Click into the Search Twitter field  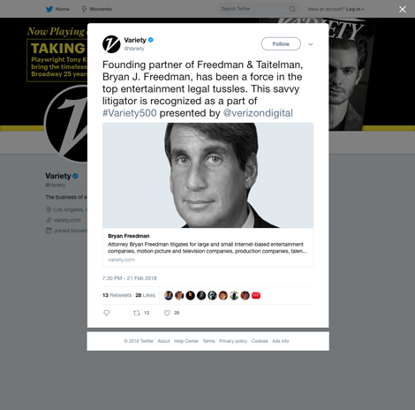click(253, 9)
